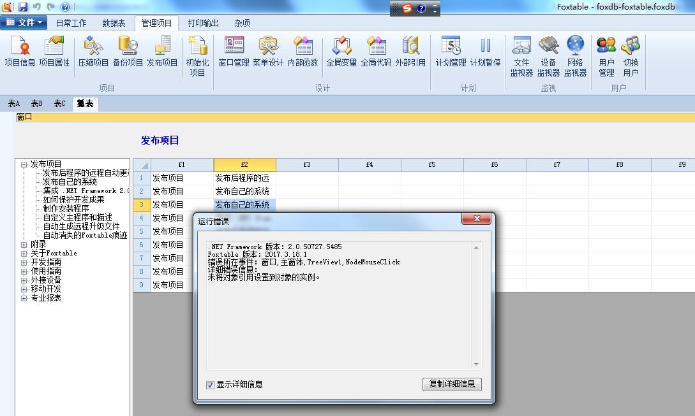Screen dimensions: 695x416
Task: Collapse the 发布项目 tree node
Action: [24, 164]
